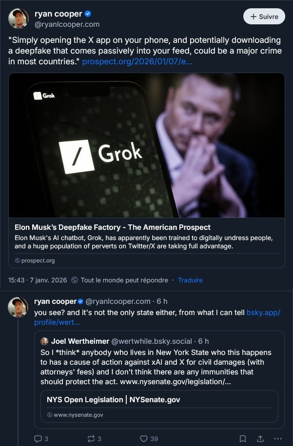This screenshot has height=446, width=293.
Task: Click the @ryanlcooper.com handle at top
Action: pyautogui.click(x=66, y=24)
